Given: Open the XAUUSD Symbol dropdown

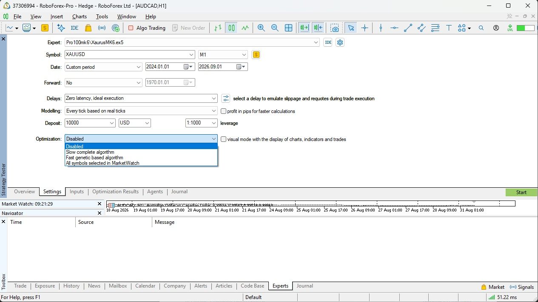Looking at the screenshot, I should tap(191, 55).
